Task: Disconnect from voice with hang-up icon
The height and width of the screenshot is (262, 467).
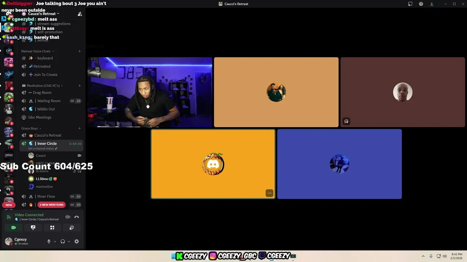Action: tap(77, 217)
